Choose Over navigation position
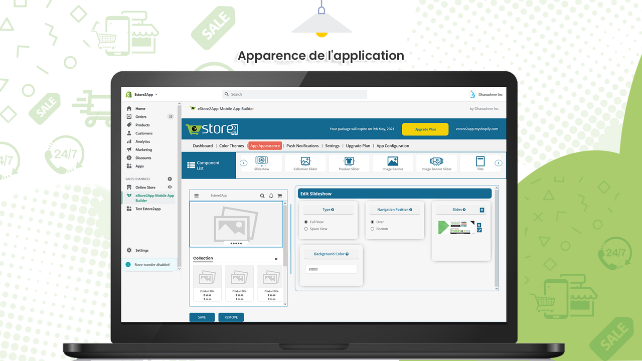 tap(372, 222)
